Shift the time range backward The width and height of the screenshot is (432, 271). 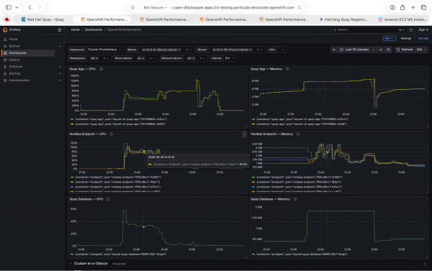tap(334, 50)
